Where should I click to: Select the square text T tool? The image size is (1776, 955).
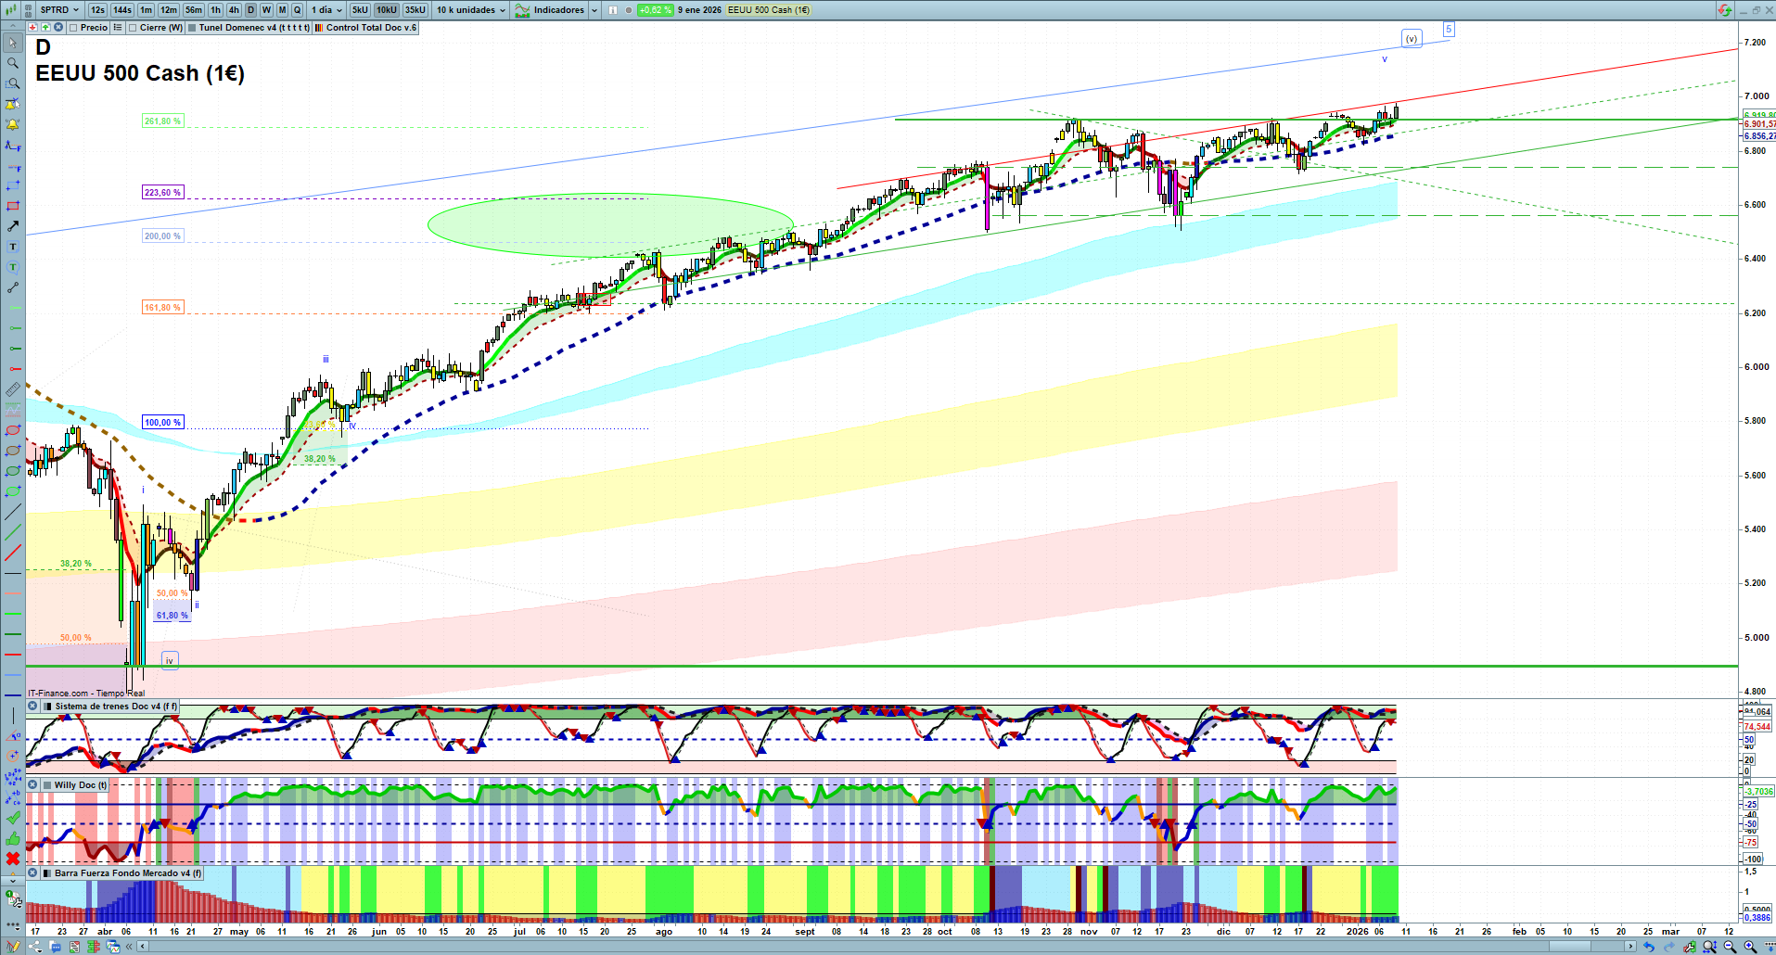pyautogui.click(x=13, y=247)
